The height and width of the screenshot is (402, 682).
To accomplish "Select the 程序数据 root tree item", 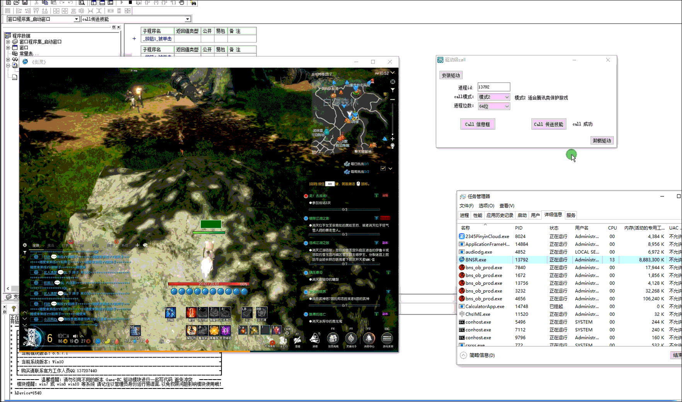I will coord(21,36).
